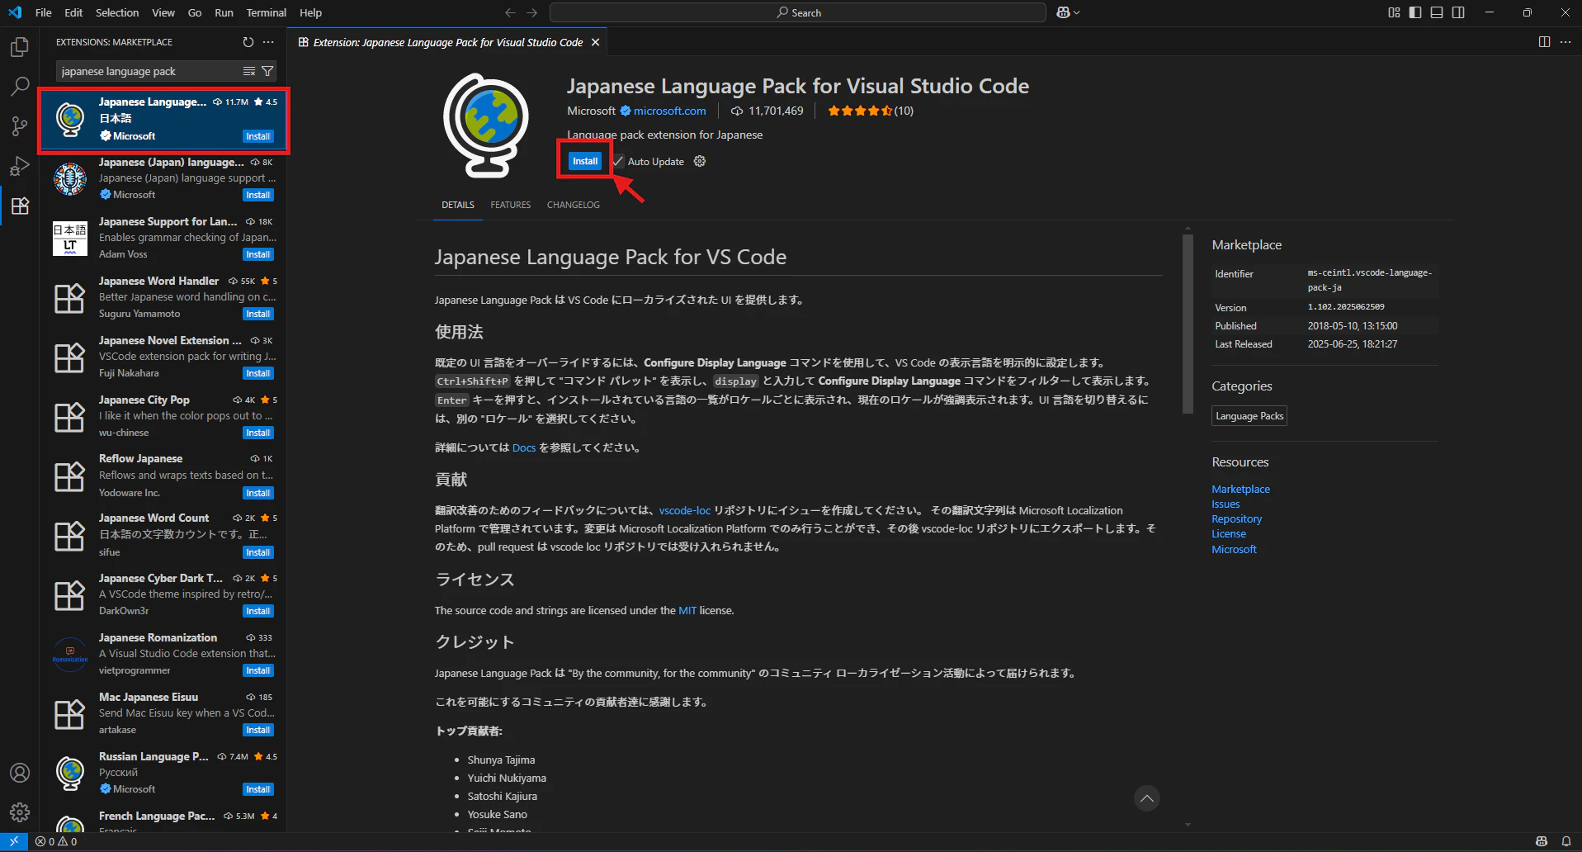Open the Search view in activity bar
Screen dimensions: 1582x852
click(20, 87)
